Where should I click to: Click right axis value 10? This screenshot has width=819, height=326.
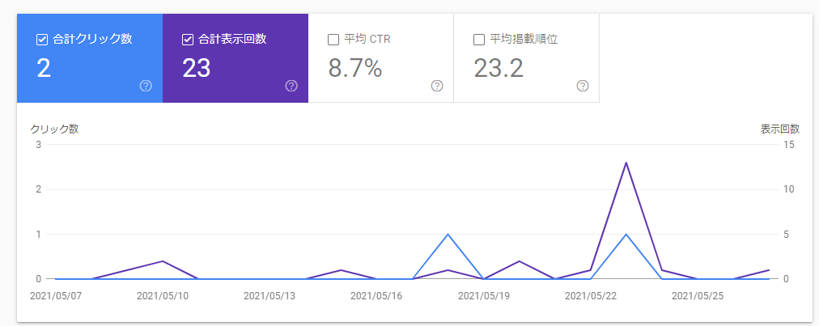click(789, 189)
